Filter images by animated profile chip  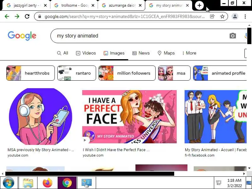[x=220, y=73]
